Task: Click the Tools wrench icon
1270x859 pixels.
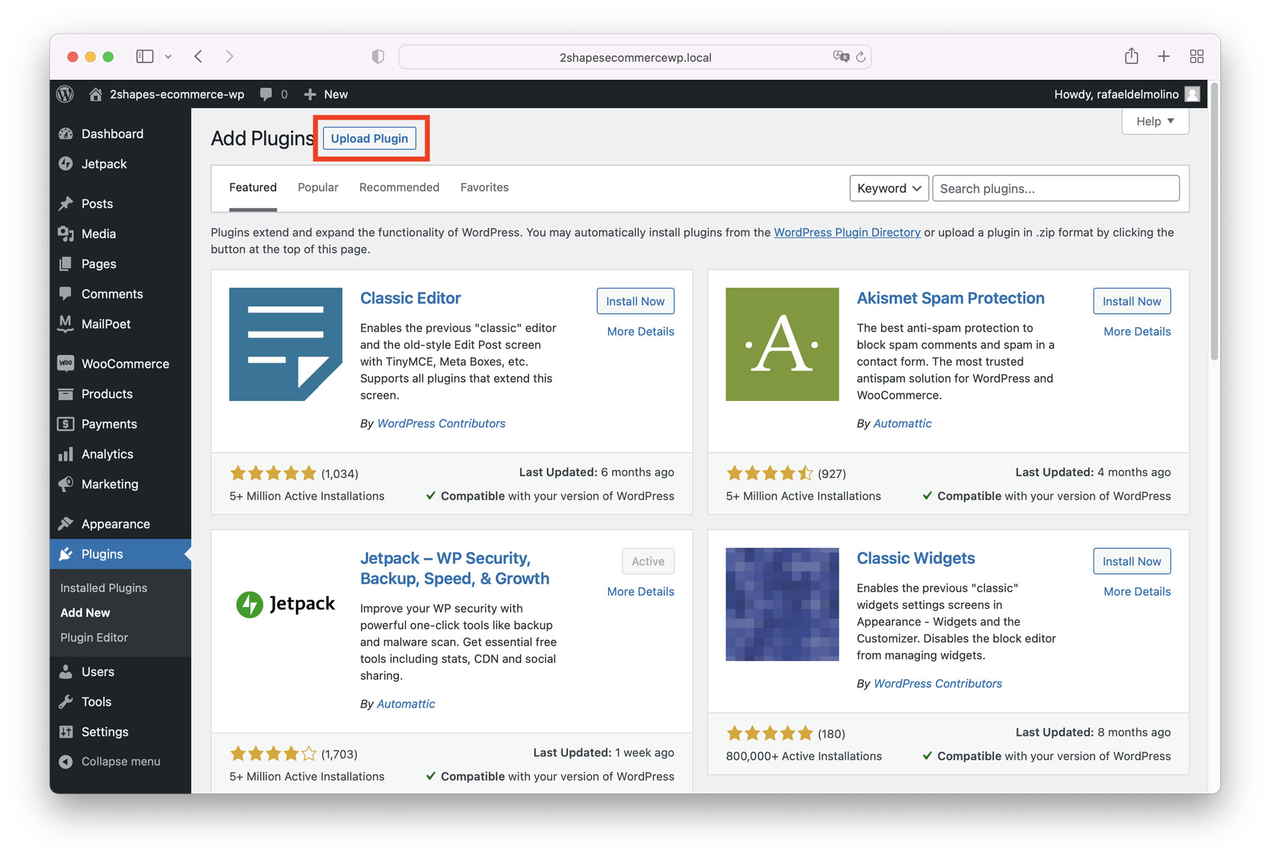Action: [65, 701]
